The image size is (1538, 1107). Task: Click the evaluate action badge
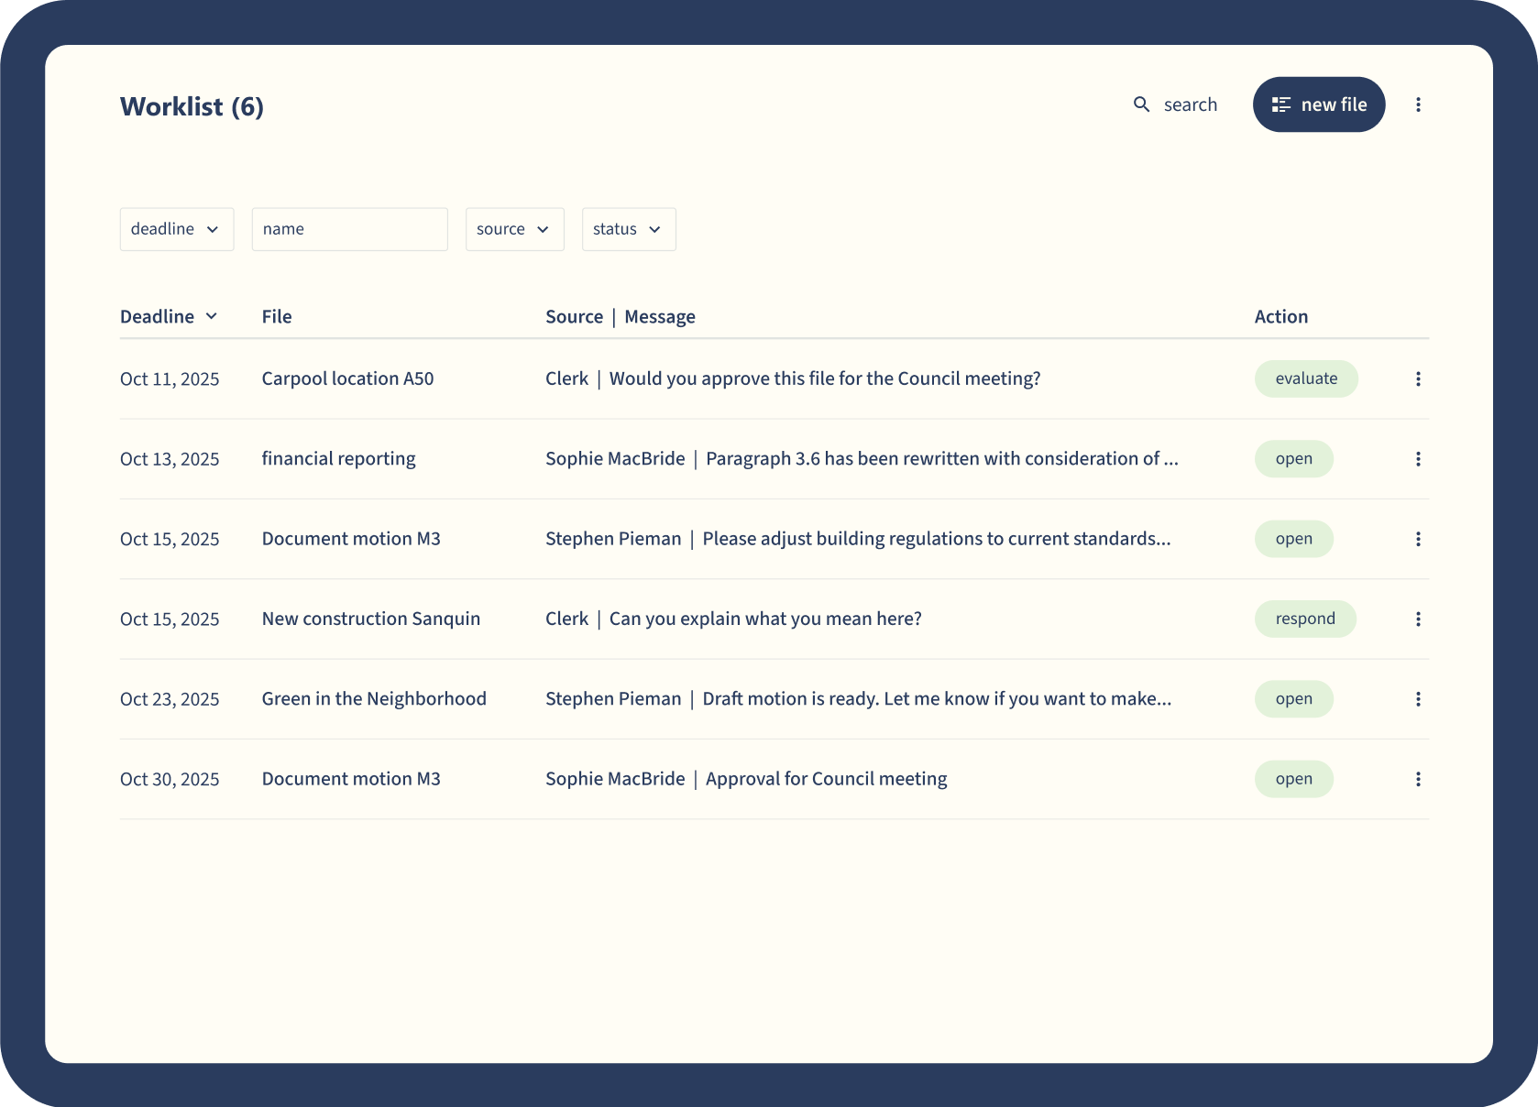[x=1306, y=378]
